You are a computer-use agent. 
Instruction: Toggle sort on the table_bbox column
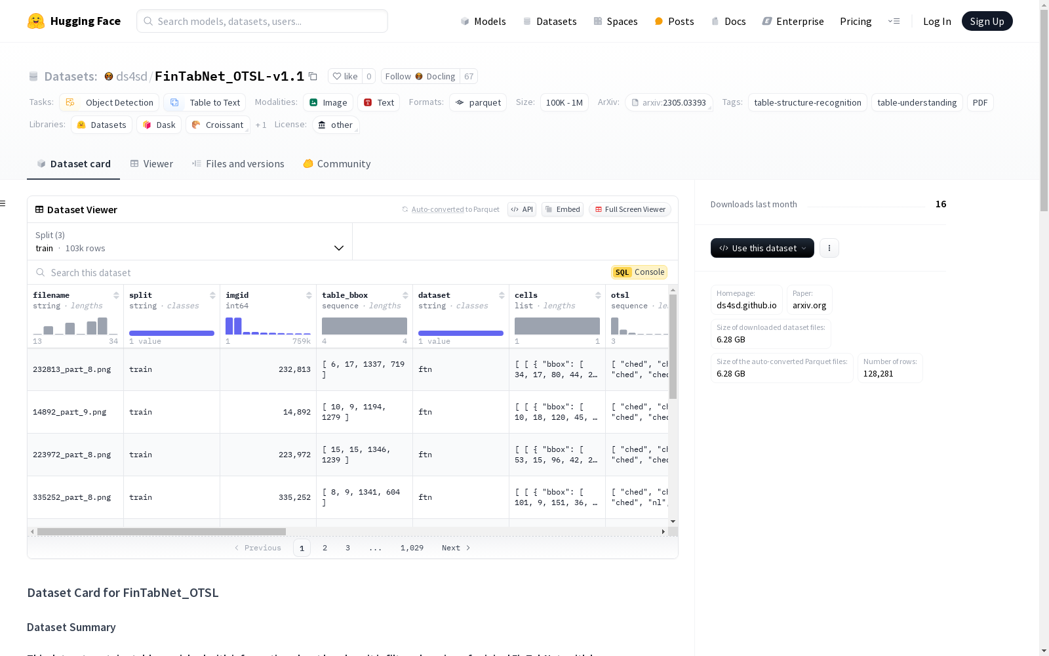405,295
